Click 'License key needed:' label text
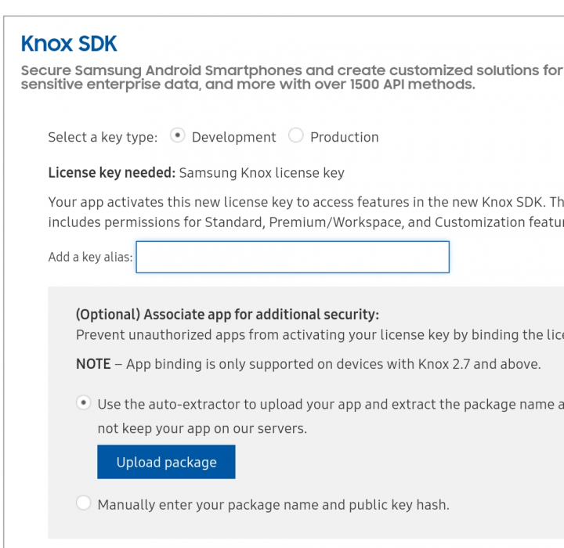 click(112, 173)
